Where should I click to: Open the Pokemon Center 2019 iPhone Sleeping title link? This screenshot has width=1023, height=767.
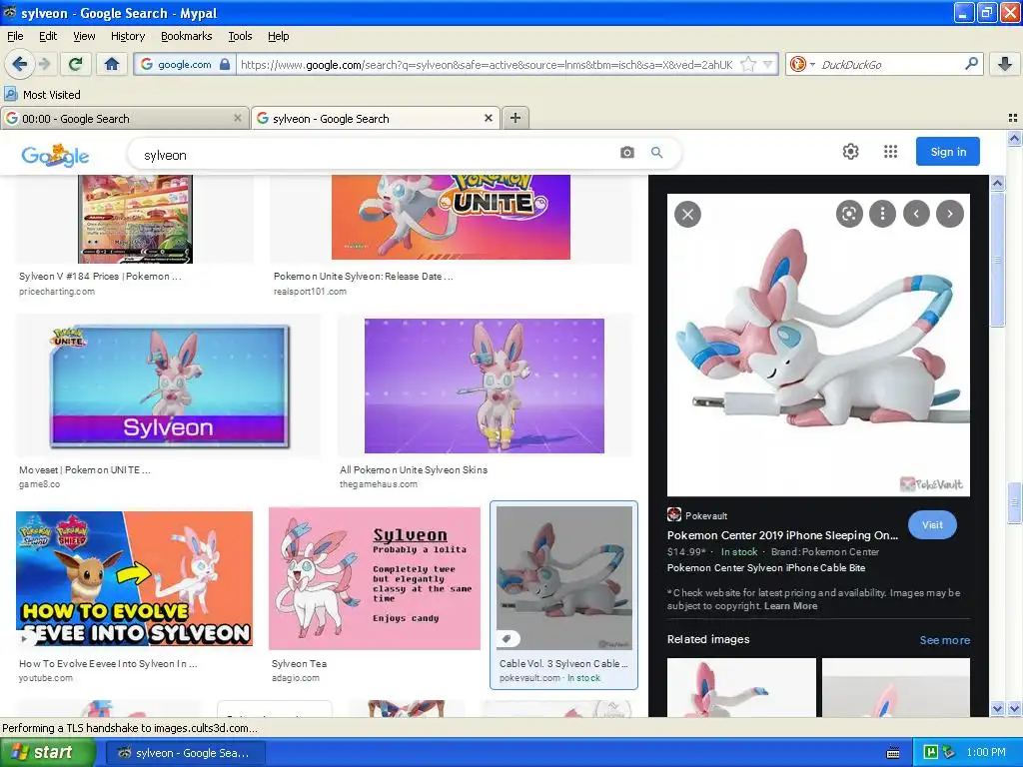tap(782, 535)
